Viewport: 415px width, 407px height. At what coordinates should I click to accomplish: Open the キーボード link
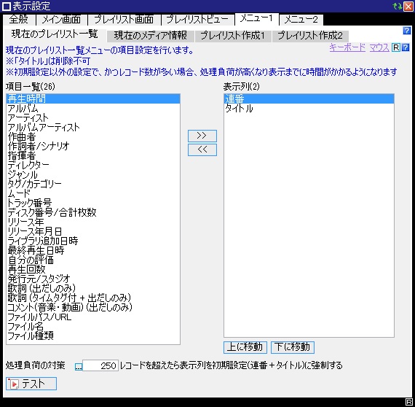tap(347, 47)
